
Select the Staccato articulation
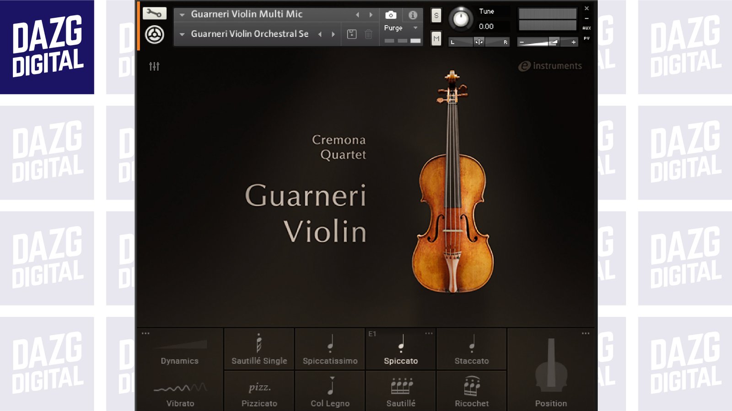coord(472,349)
